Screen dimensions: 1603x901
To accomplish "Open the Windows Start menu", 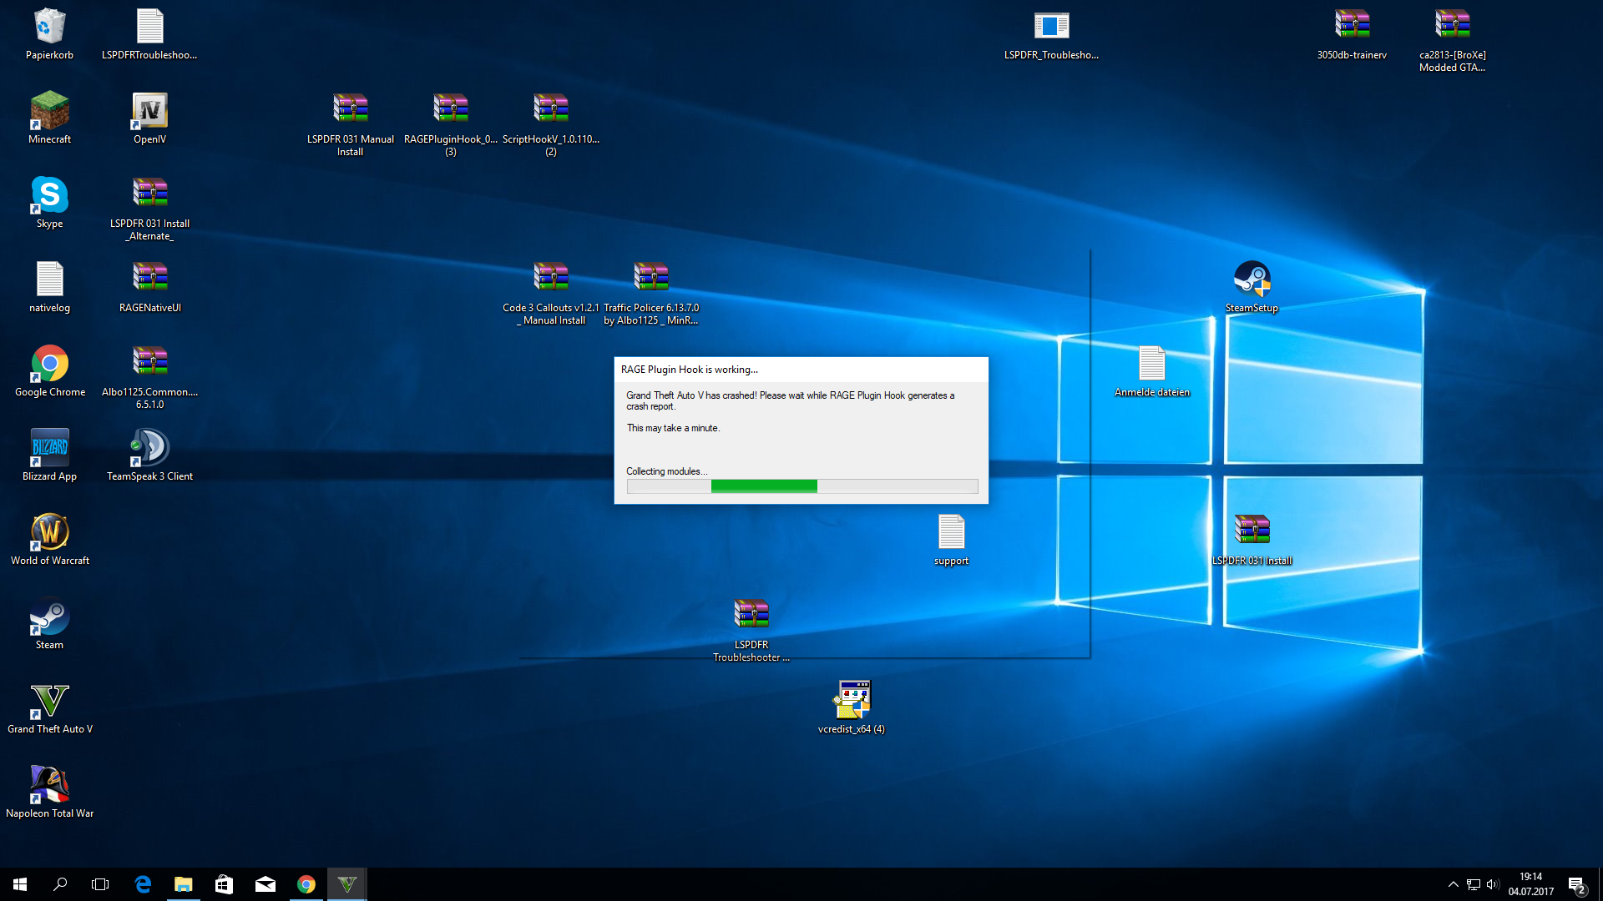I will [20, 884].
